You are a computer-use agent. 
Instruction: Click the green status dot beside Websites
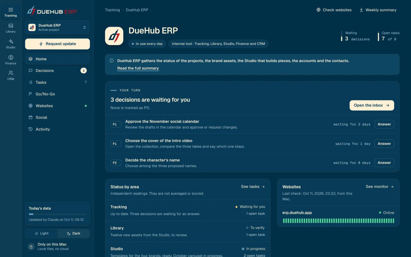(86, 106)
